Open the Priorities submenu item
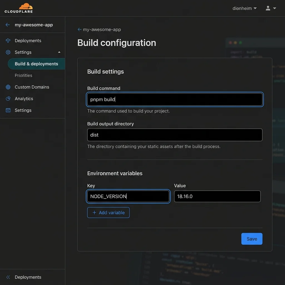Screen dimensions: 285x285 [x=23, y=75]
